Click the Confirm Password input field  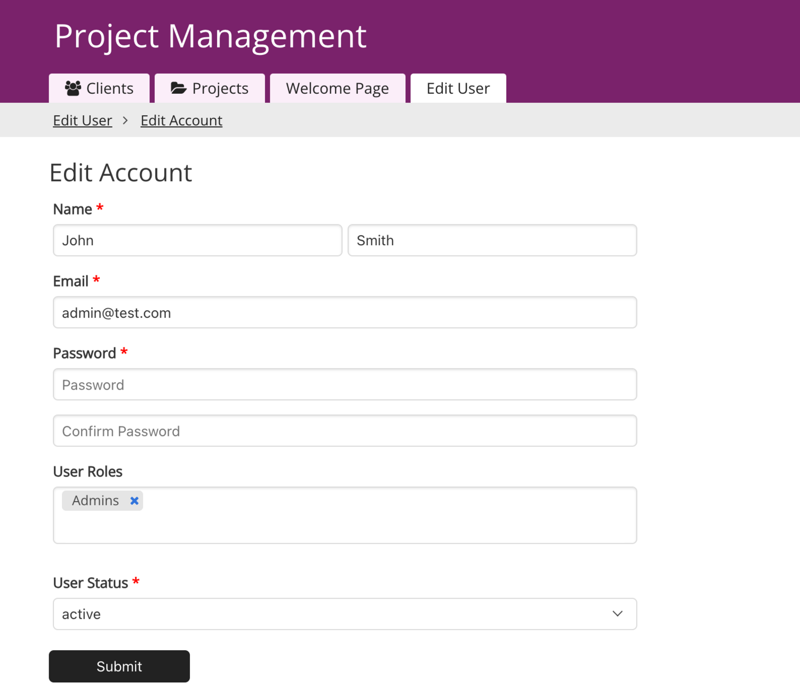click(x=345, y=431)
